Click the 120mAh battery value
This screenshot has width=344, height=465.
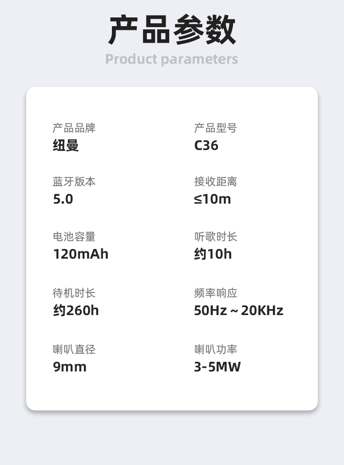click(81, 254)
